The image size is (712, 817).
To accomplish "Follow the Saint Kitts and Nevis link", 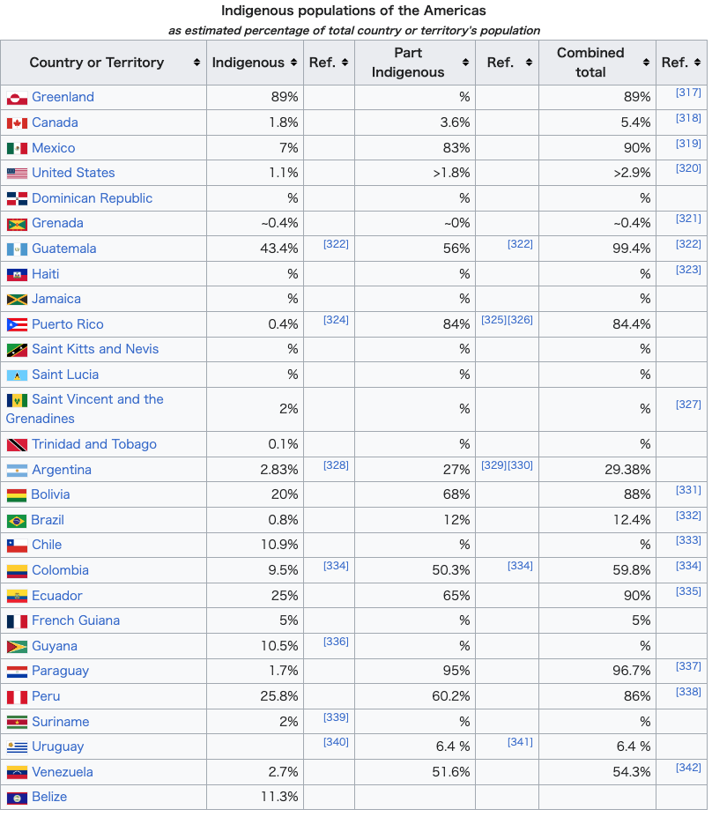I will 95,349.
